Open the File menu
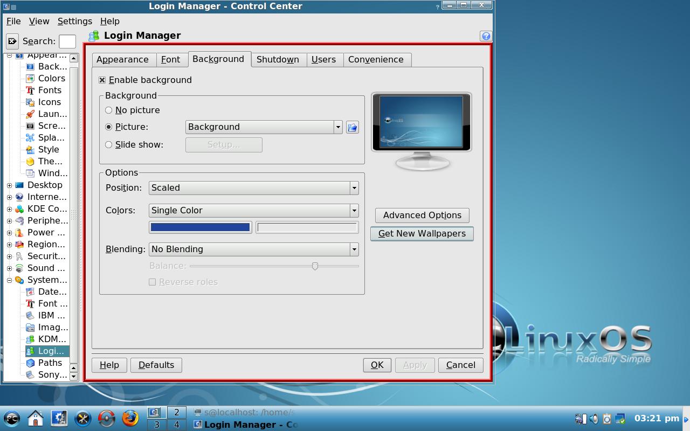 [x=13, y=21]
